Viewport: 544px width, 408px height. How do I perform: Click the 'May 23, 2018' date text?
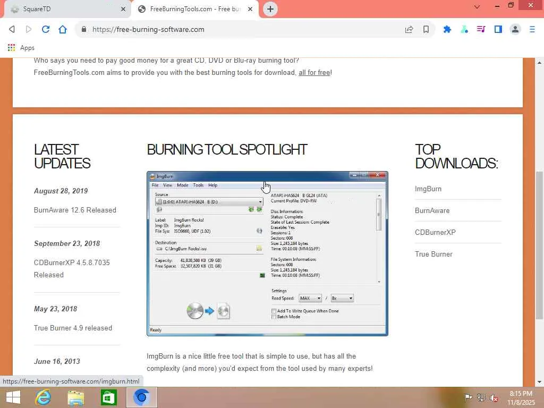coord(55,309)
